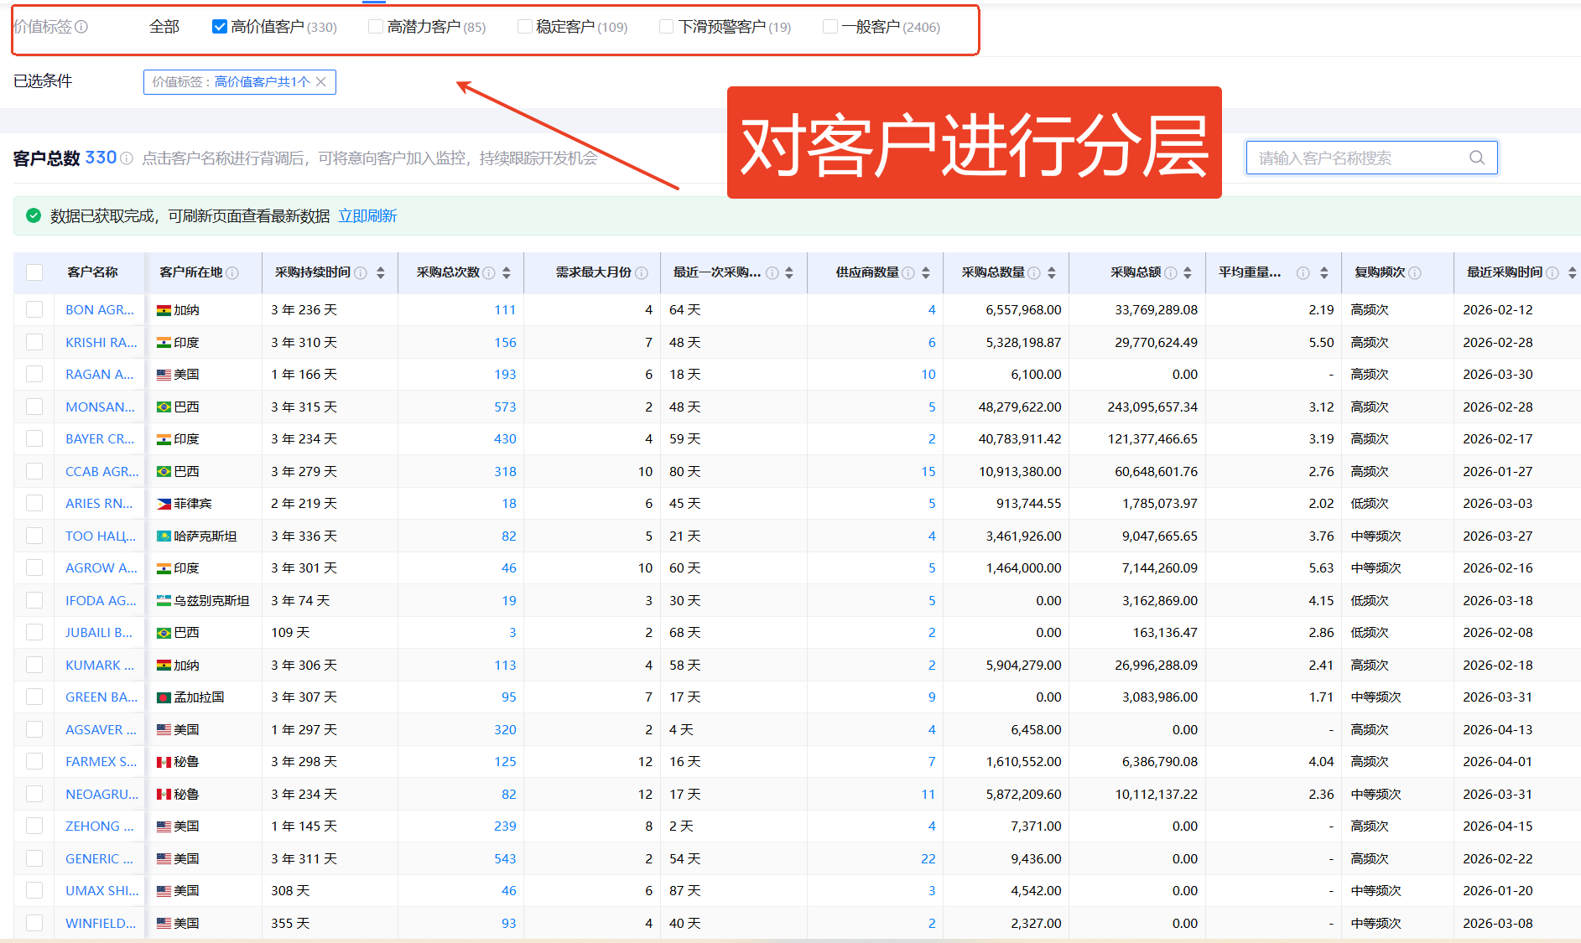Click info icon in 客户所在地 column header
The height and width of the screenshot is (943, 1581).
(x=232, y=273)
